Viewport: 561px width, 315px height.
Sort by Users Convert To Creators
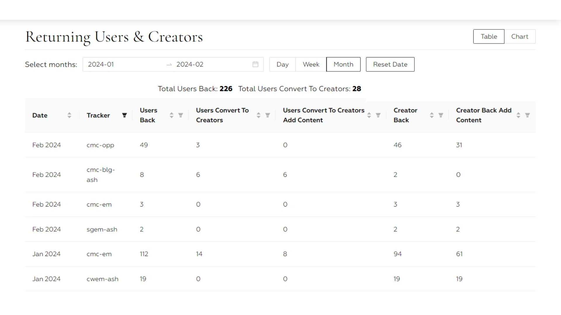[x=258, y=115]
